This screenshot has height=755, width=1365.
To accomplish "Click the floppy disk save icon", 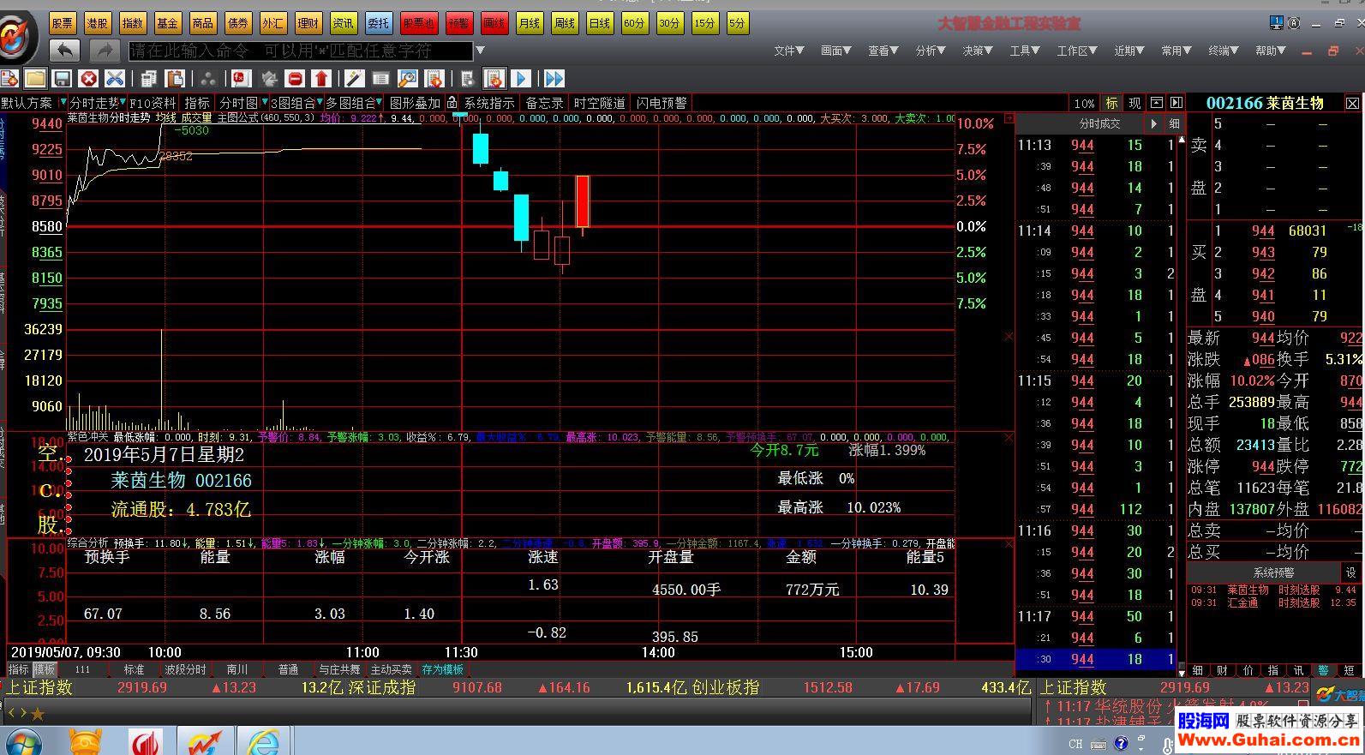I will tap(62, 79).
